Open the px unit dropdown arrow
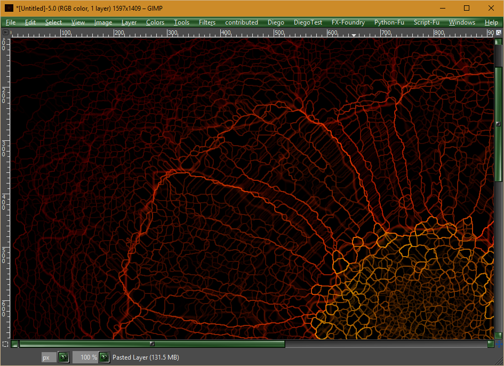This screenshot has height=366, width=504. point(63,357)
